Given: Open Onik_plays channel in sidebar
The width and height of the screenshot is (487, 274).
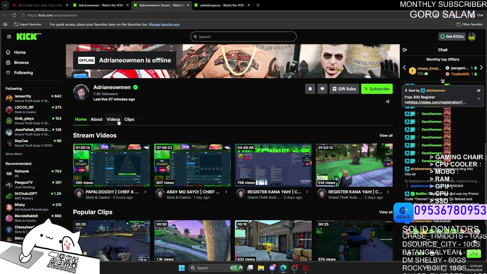Looking at the screenshot, I should tap(33, 121).
